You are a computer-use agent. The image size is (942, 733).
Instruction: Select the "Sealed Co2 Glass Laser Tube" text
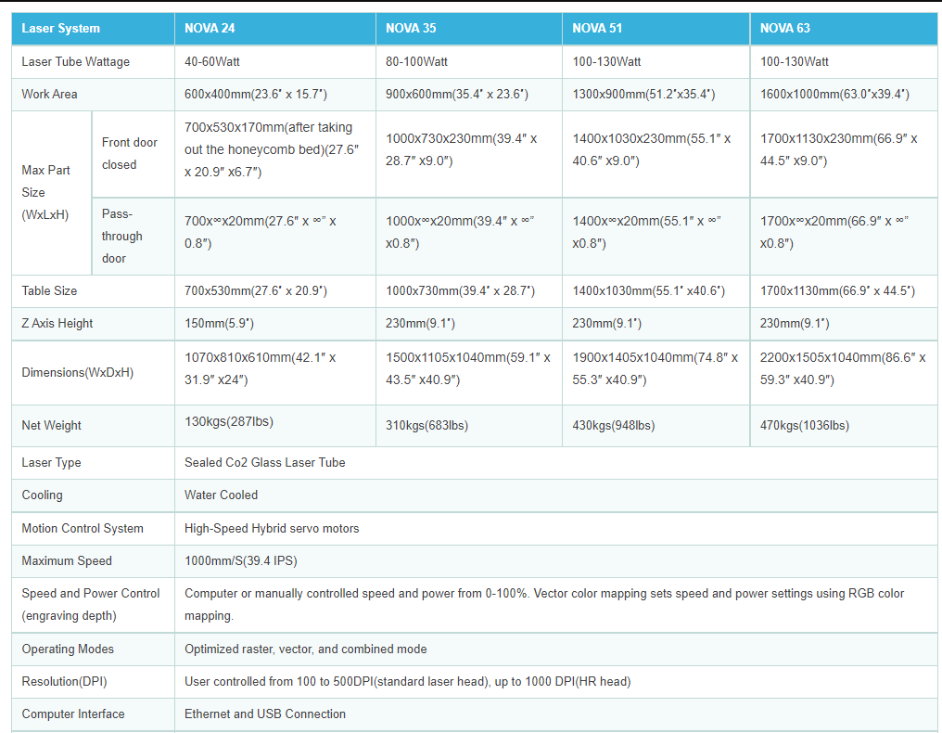coord(265,462)
